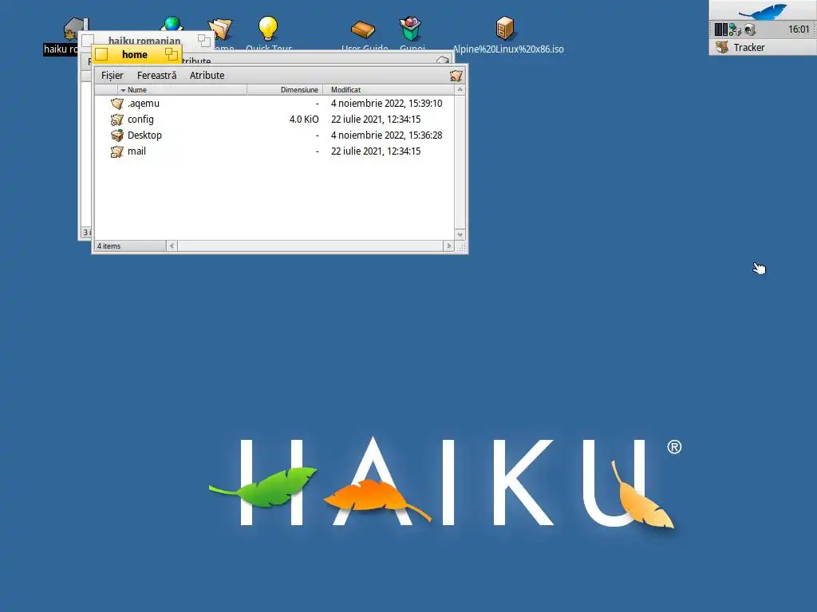
Task: Click the date 4 noiembrie 2022, 15:36:28
Action: [387, 135]
